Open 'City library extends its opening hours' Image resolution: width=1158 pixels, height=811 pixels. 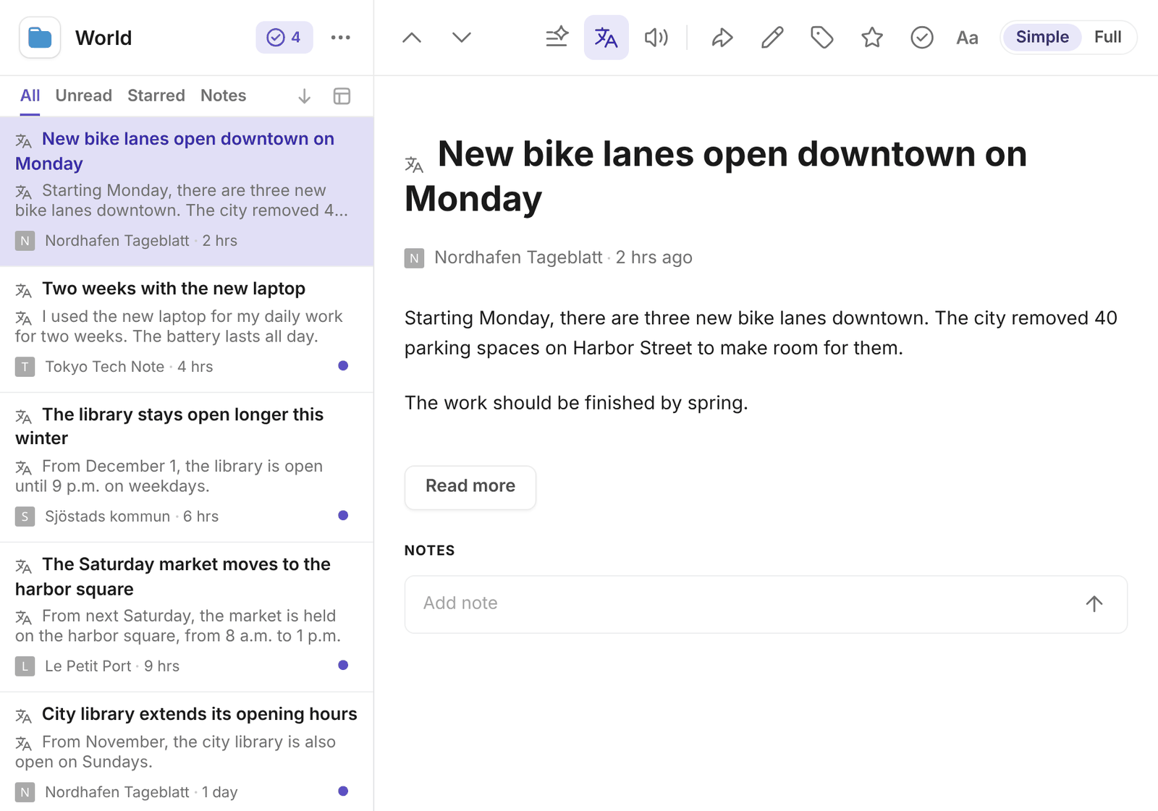click(x=187, y=752)
